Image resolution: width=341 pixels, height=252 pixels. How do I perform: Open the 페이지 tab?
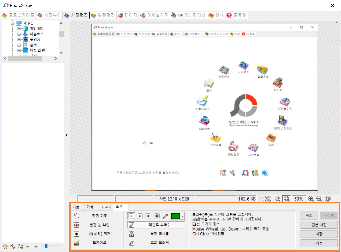click(x=127, y=15)
